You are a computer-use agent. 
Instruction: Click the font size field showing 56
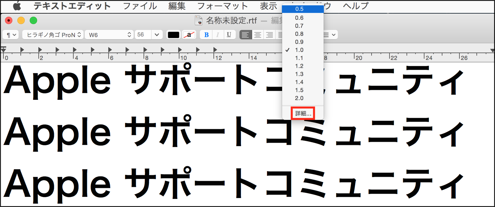tap(143, 35)
